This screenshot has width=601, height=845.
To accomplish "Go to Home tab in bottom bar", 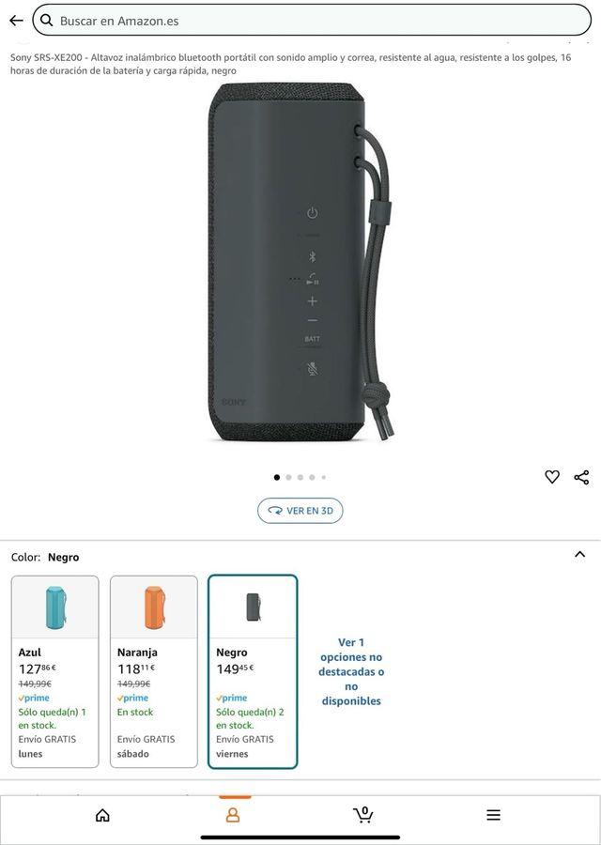I will pyautogui.click(x=102, y=815).
